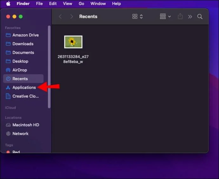
Task: Open Documents in sidebar
Action: tap(23, 52)
